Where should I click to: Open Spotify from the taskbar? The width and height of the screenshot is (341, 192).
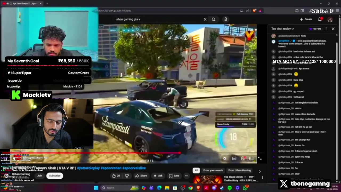coord(229,188)
